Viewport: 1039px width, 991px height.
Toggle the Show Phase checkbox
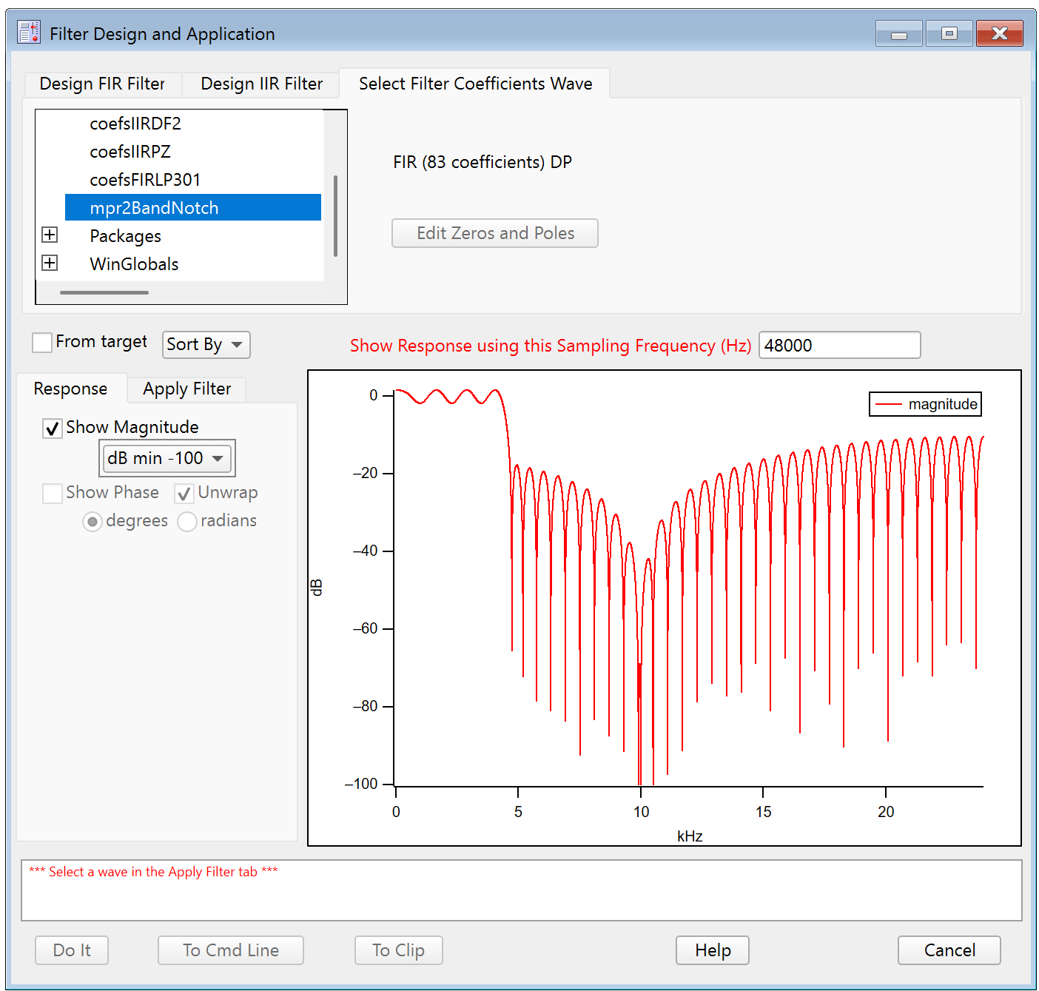coord(53,494)
